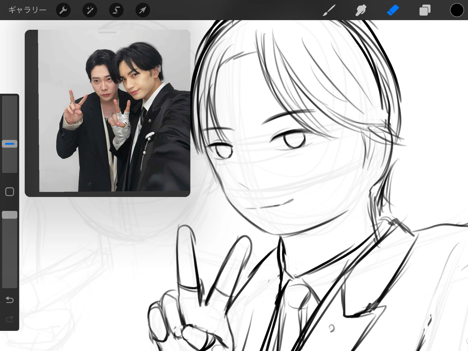Image resolution: width=468 pixels, height=351 pixels.
Task: Open the Actions wrench menu
Action: (63, 10)
